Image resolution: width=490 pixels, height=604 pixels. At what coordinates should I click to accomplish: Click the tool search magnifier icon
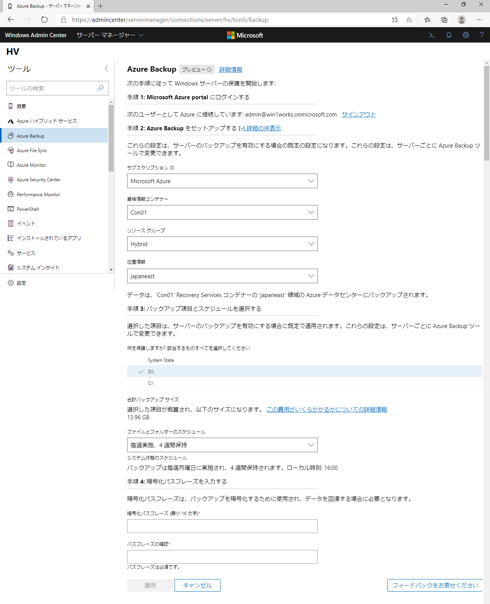pyautogui.click(x=100, y=88)
